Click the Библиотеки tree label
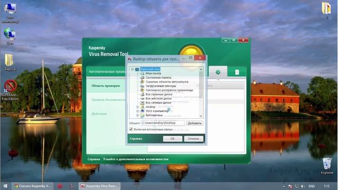The image size is (338, 190). click(154, 115)
